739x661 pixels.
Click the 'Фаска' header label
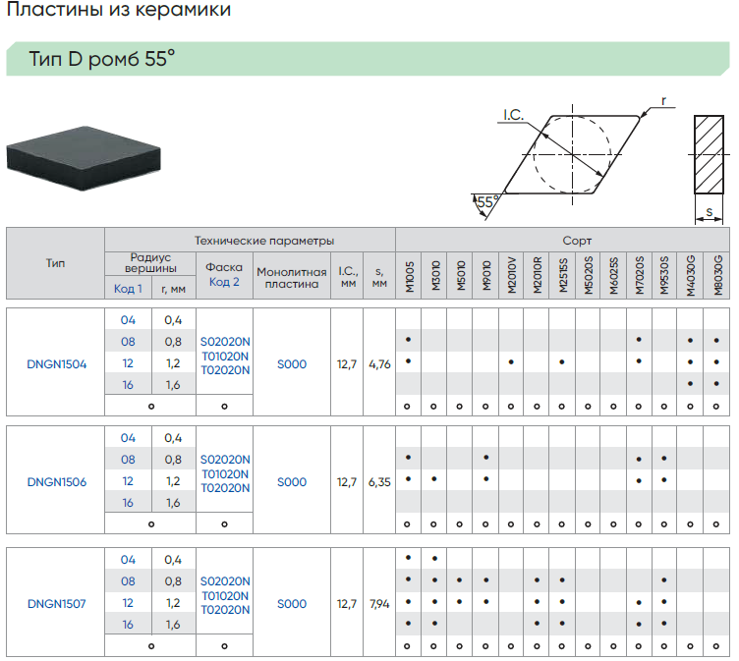tap(224, 267)
